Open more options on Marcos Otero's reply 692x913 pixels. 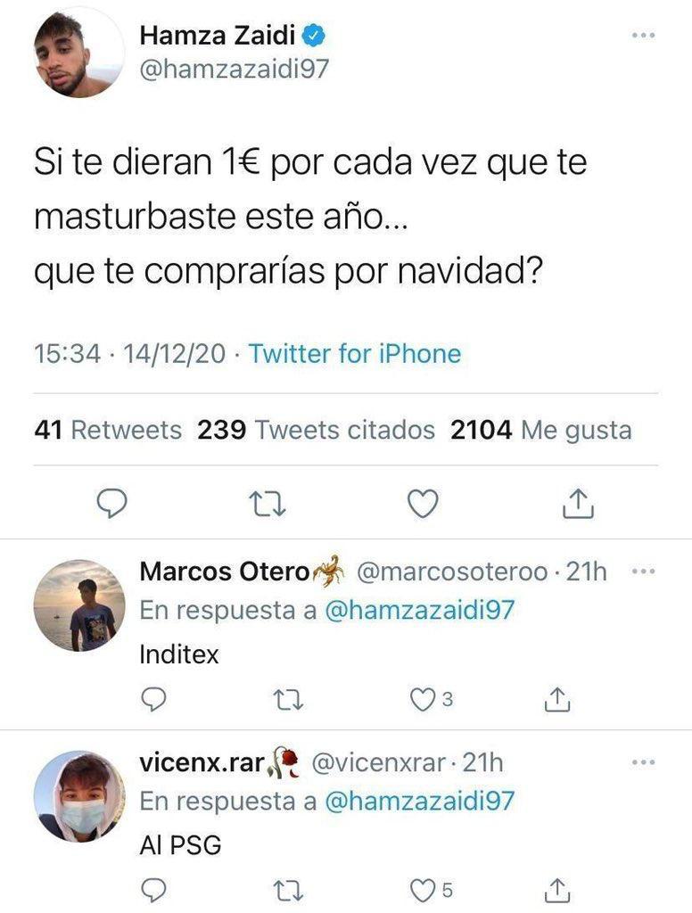[644, 572]
